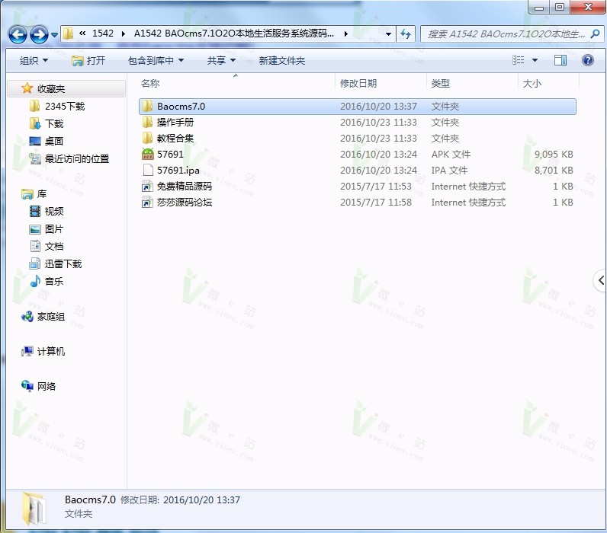Select the 操作手册 folder icon

pos(147,122)
